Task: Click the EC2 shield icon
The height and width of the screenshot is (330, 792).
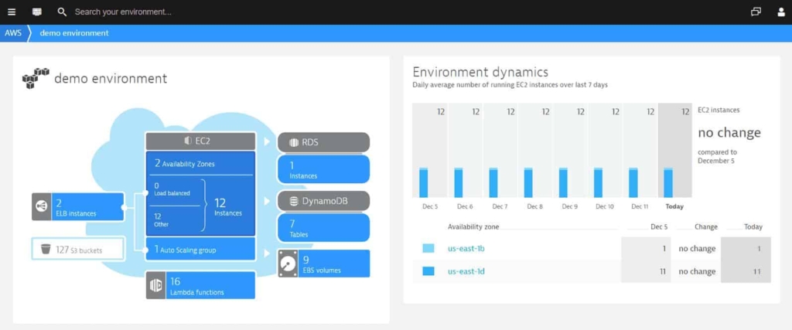Action: (187, 141)
